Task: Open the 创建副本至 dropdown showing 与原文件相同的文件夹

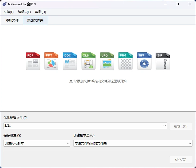Action: 133,143
